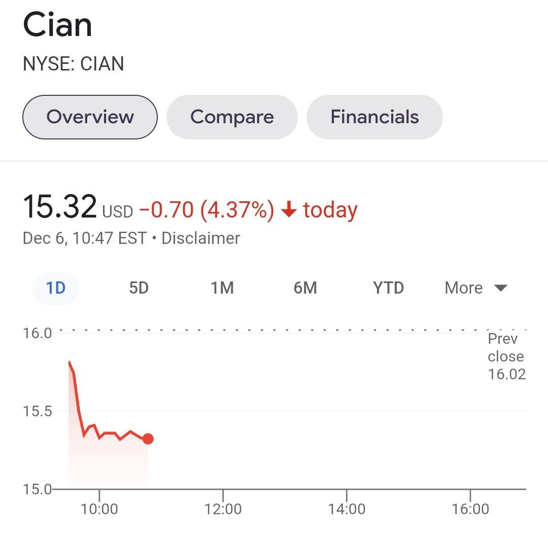Viewport: 548px width, 539px height.
Task: Open the Disclaimer link
Action: 200,238
